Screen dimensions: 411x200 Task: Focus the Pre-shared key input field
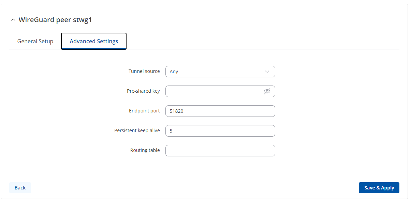point(213,91)
